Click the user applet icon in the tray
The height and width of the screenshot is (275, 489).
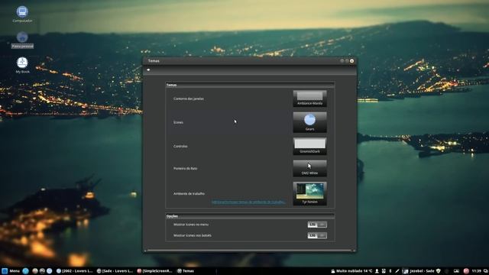pos(377,271)
